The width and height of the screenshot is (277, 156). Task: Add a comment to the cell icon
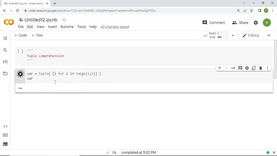click(240, 68)
